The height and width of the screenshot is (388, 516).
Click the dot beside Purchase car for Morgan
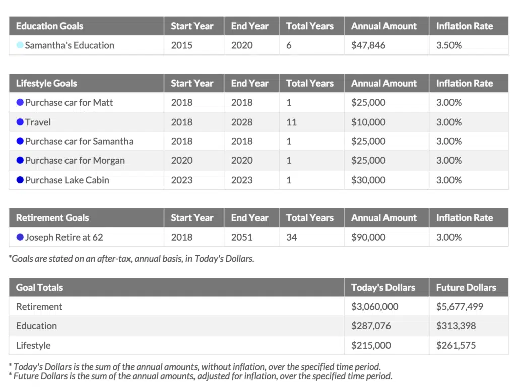(20, 160)
